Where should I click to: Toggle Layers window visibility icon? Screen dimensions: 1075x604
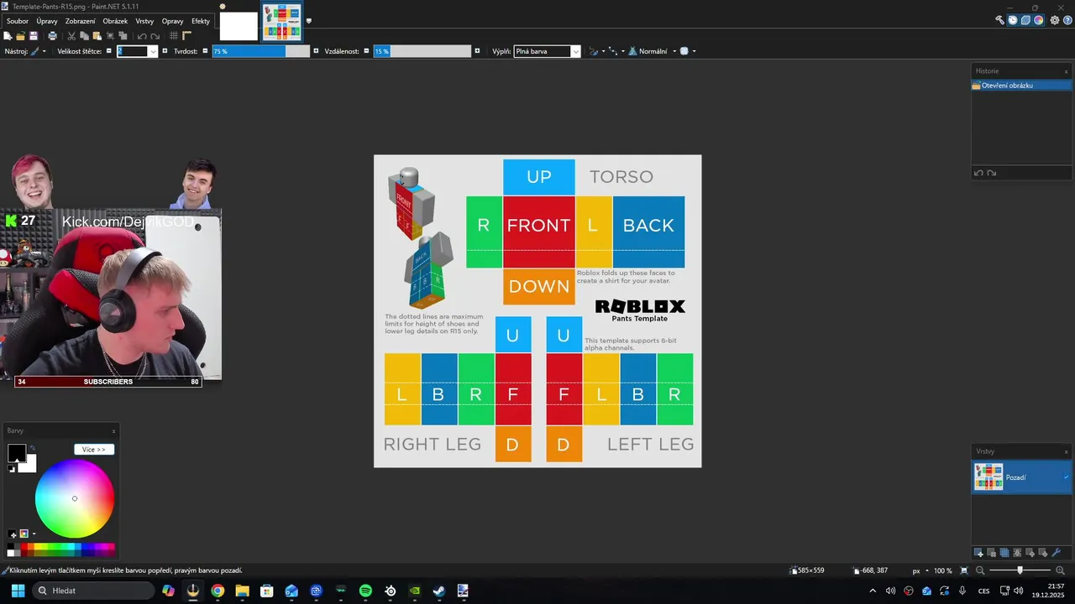click(x=1025, y=20)
